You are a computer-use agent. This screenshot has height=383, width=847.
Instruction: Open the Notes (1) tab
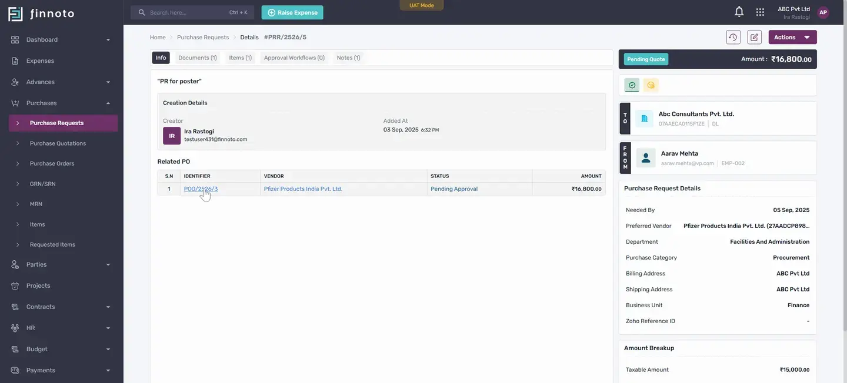point(348,58)
